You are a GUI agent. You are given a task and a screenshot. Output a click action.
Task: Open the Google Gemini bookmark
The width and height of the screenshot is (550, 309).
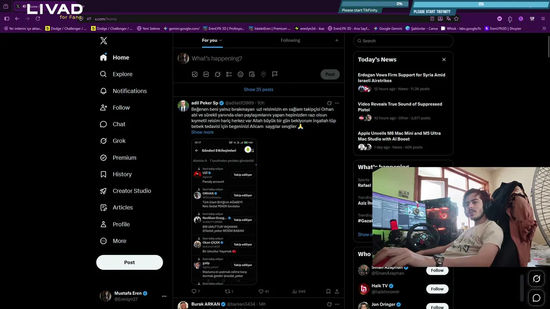pyautogui.click(x=388, y=28)
